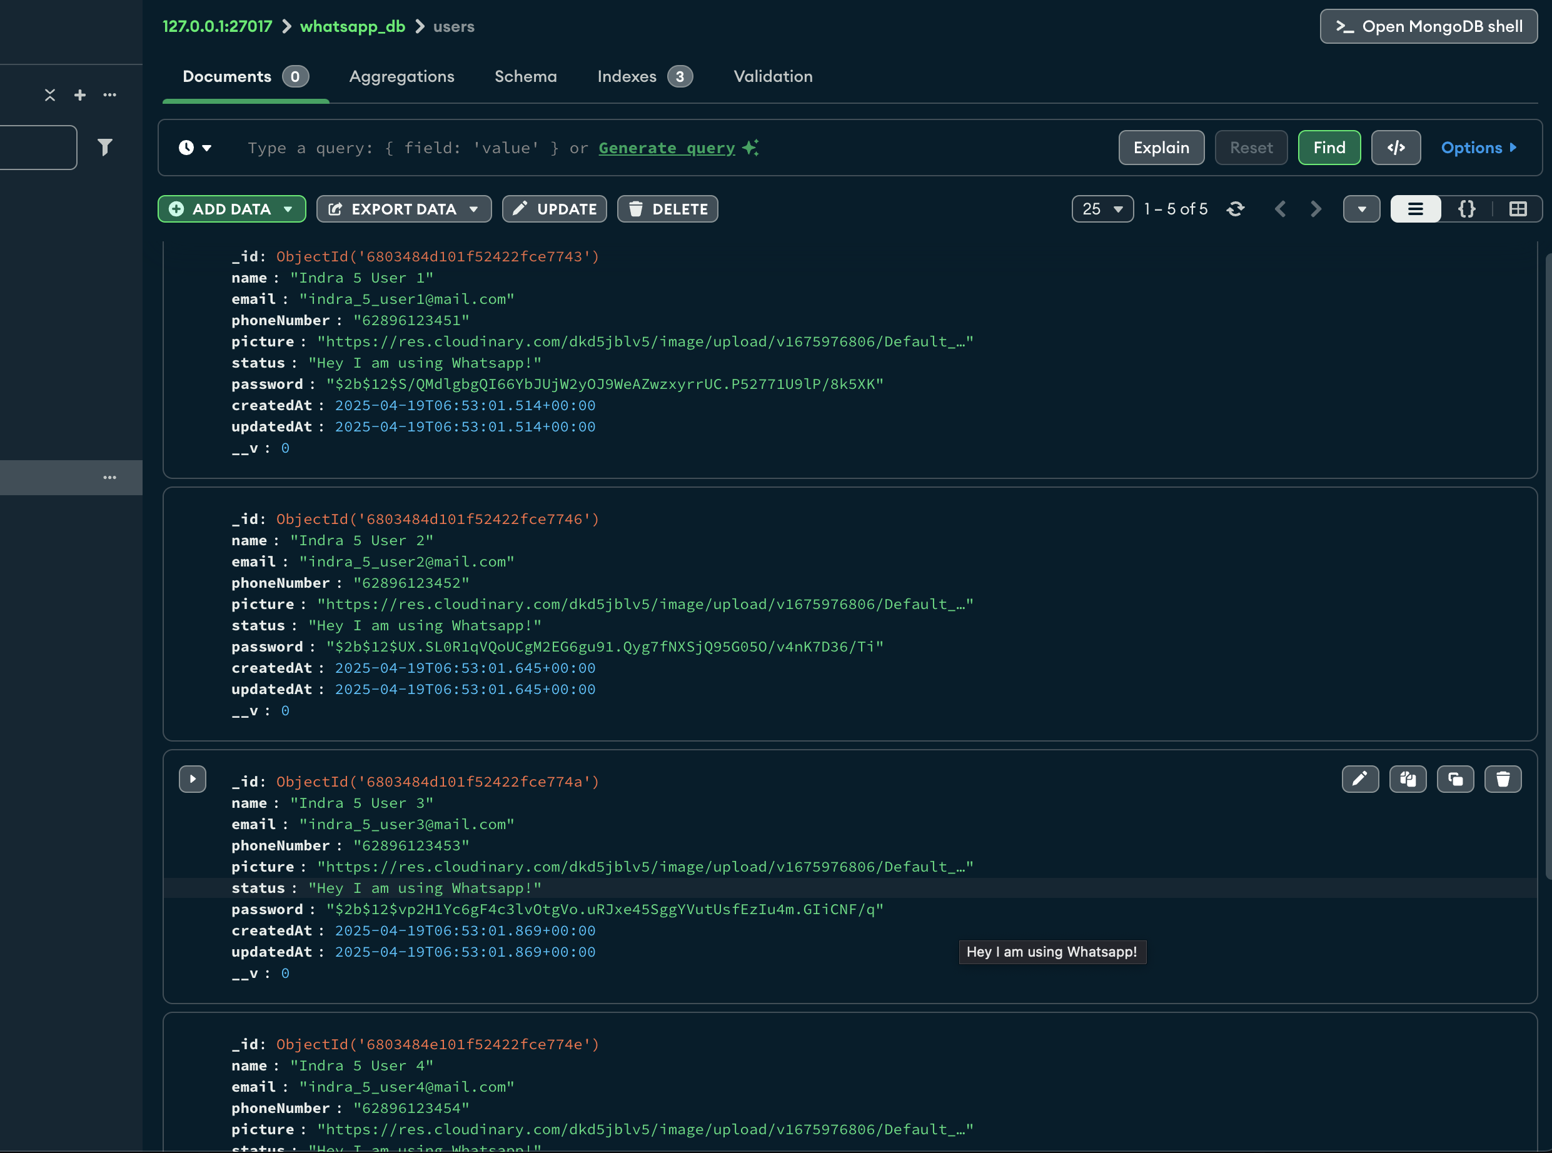Edit the Indra 5 User 3 document
The image size is (1552, 1153).
[1360, 779]
